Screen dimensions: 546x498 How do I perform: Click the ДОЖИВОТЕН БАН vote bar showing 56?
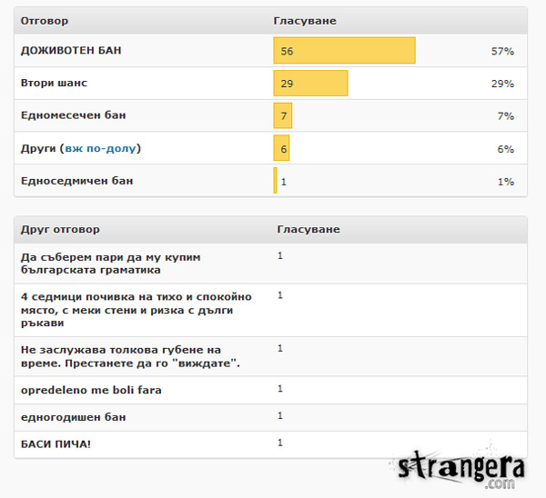(x=344, y=51)
